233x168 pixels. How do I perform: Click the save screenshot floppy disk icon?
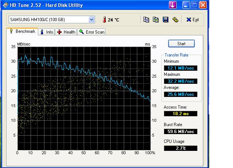click(166, 19)
